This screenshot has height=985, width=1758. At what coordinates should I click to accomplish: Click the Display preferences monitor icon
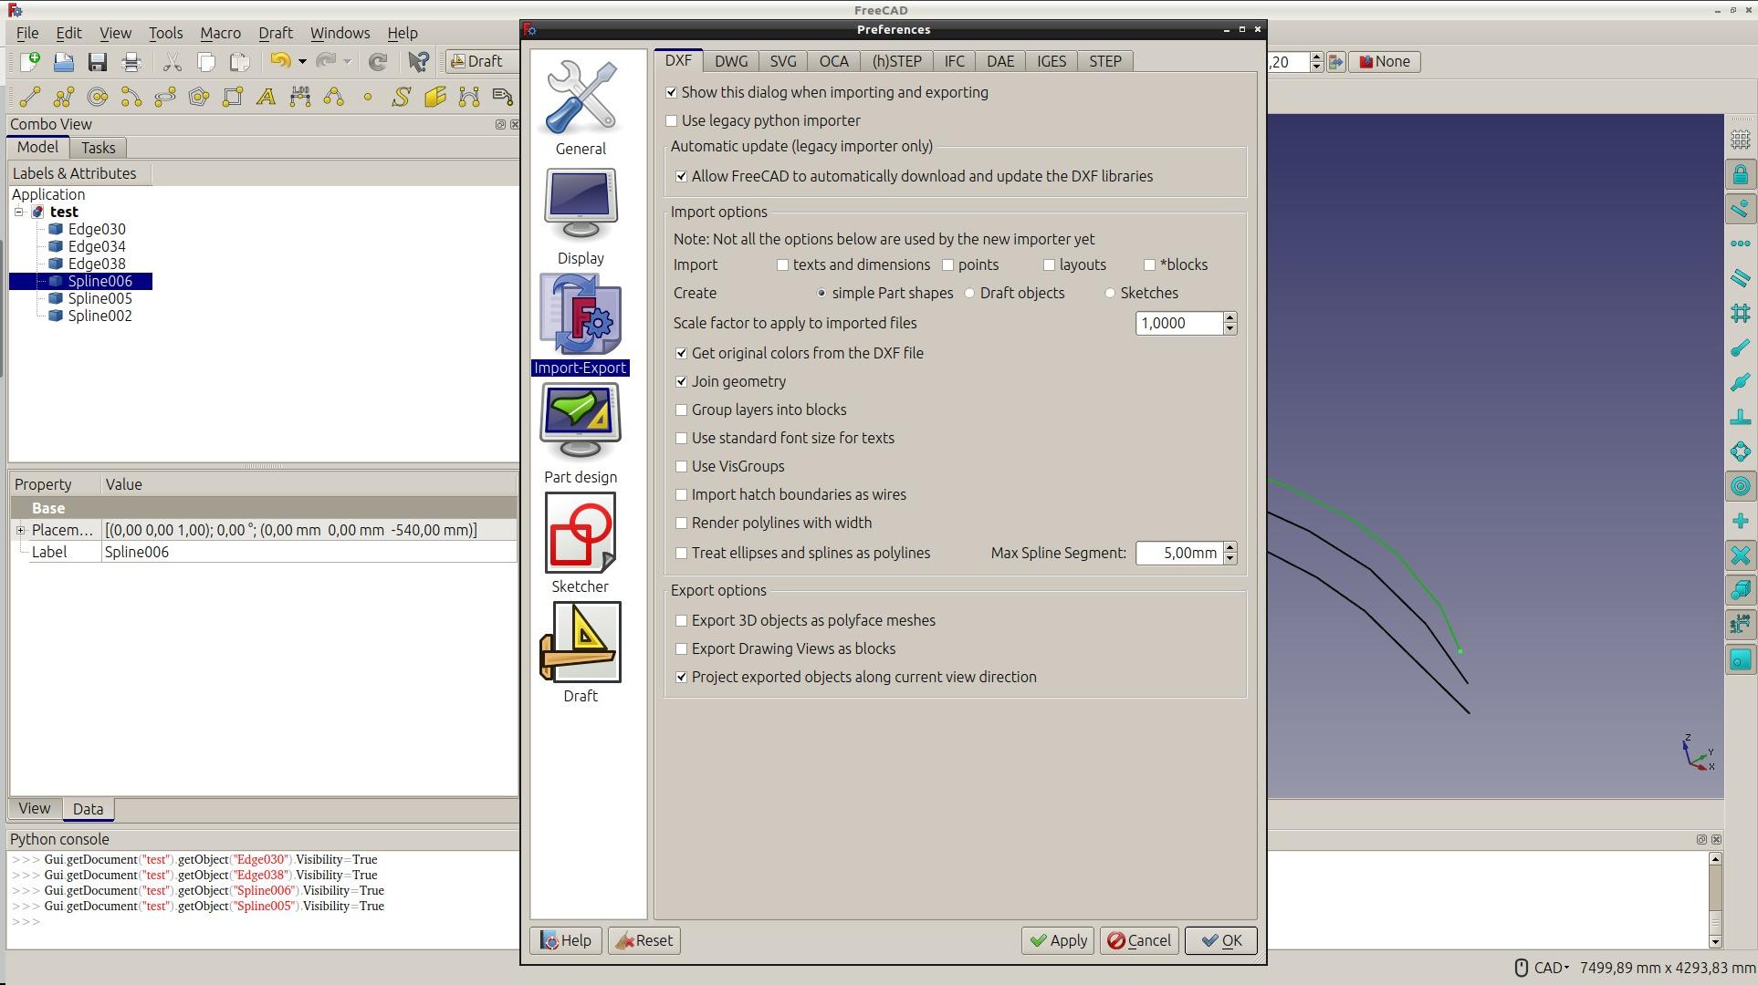tap(581, 205)
